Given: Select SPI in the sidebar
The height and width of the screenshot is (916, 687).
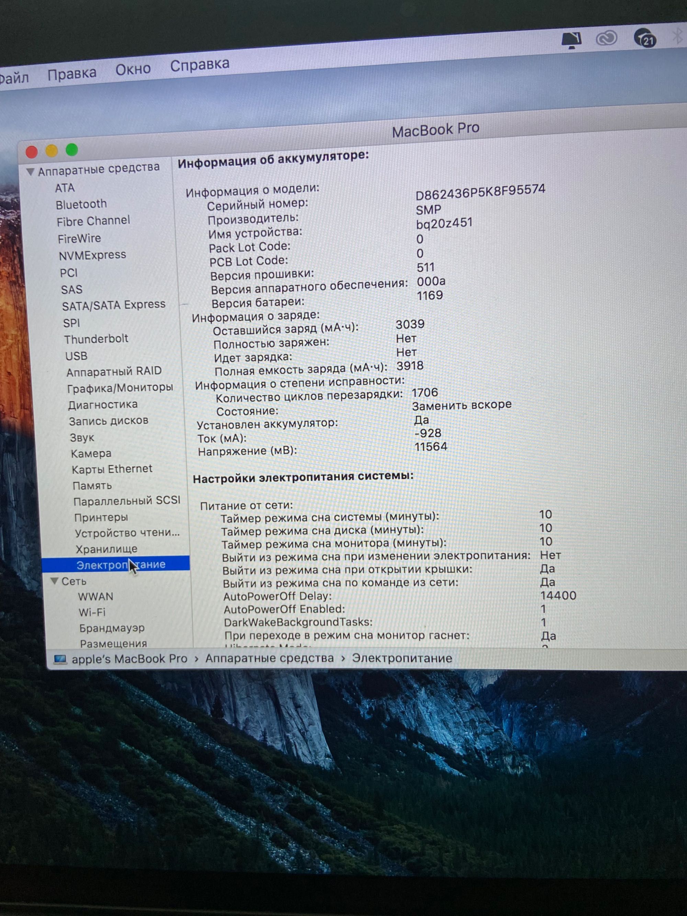Looking at the screenshot, I should pos(71,323).
